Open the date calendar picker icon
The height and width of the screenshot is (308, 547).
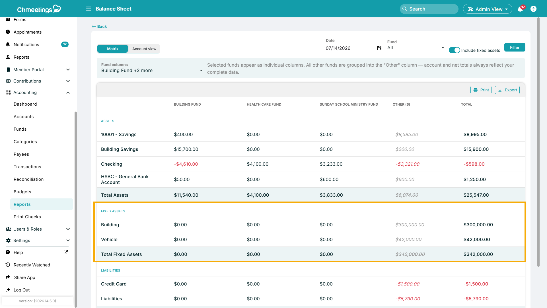point(379,48)
